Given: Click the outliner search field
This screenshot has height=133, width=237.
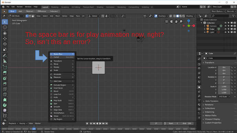Looking at the screenshot, I should [x=221, y=16].
